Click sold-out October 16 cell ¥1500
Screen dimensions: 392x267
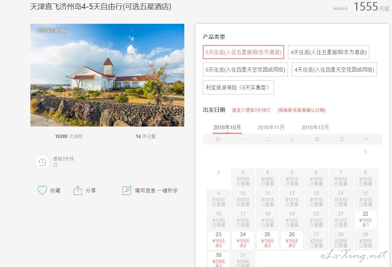(x=219, y=220)
